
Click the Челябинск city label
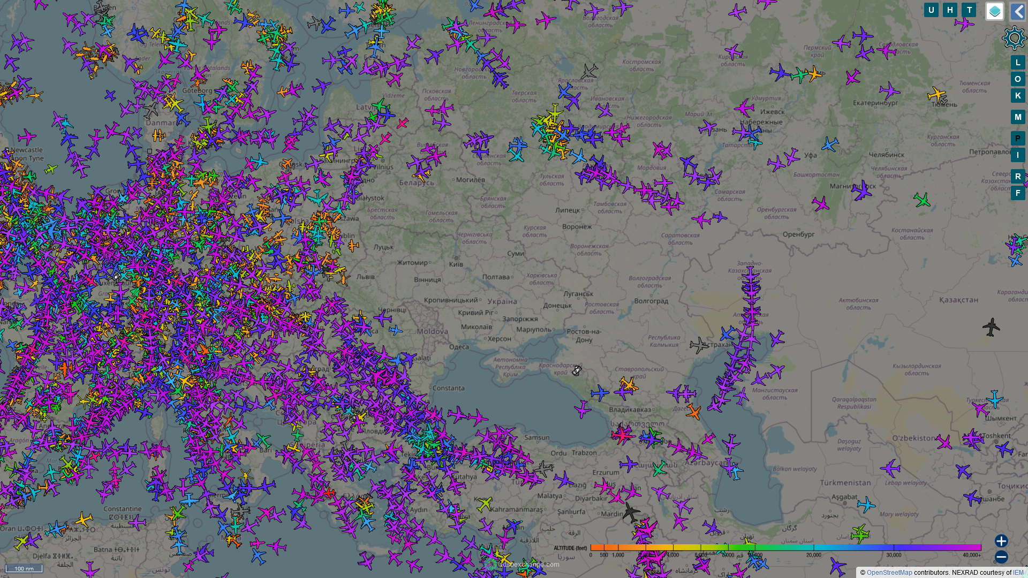pyautogui.click(x=886, y=155)
